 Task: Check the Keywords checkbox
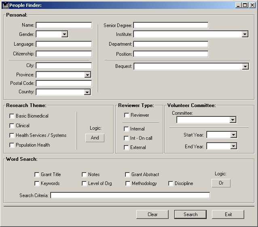[37, 183]
